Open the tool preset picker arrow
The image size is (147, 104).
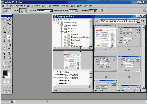[10, 11]
